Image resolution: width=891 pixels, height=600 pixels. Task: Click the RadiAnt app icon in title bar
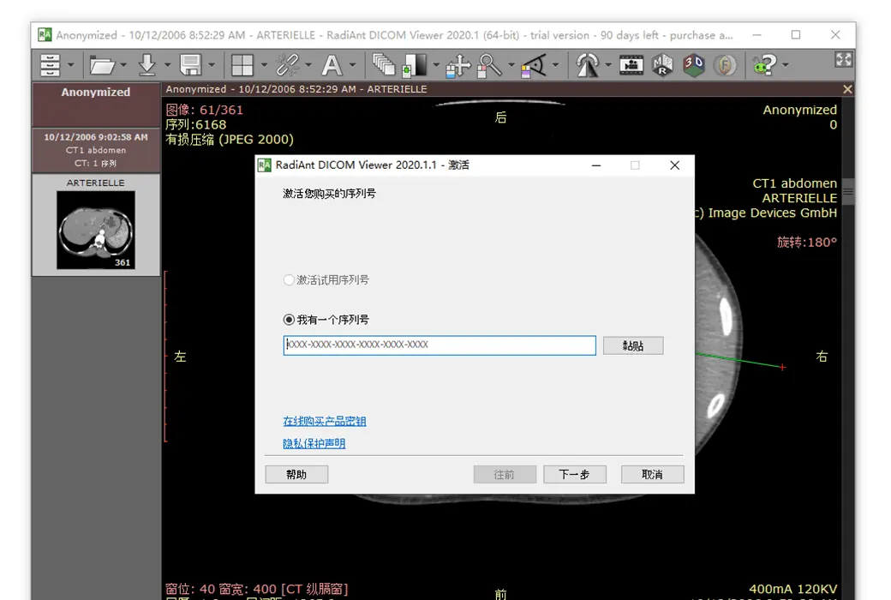(x=45, y=34)
